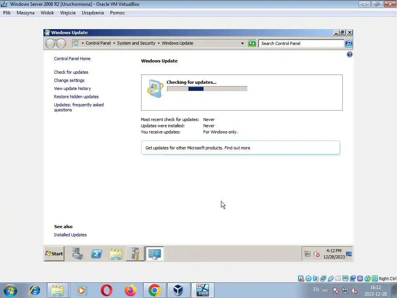Viewport: 397px width, 298px height.
Task: Click host touch keyboard tray icon
Action: tap(325, 290)
